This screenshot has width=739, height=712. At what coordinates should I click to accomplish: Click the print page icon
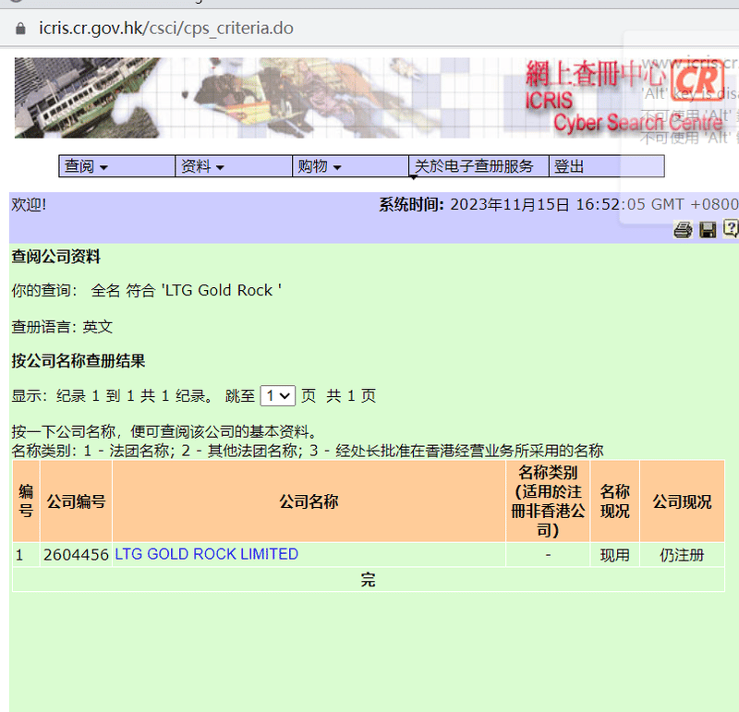pyautogui.click(x=683, y=230)
